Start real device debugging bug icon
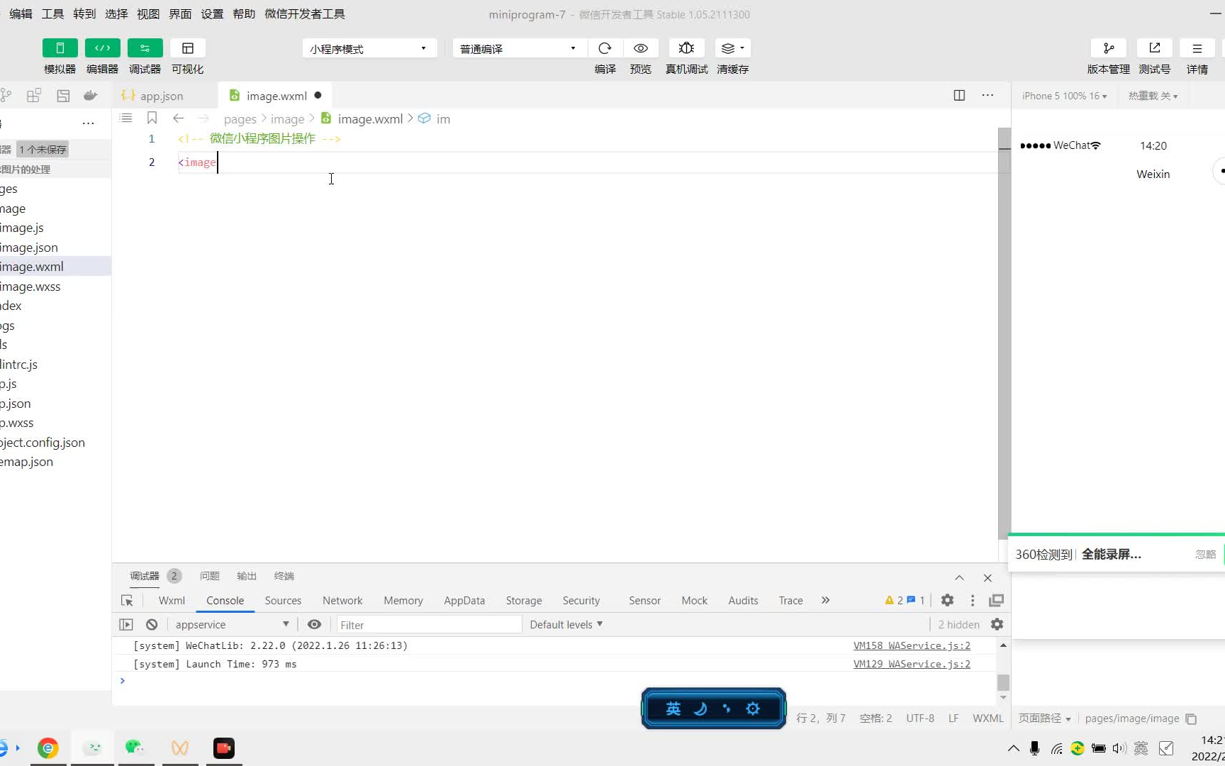 click(x=686, y=48)
